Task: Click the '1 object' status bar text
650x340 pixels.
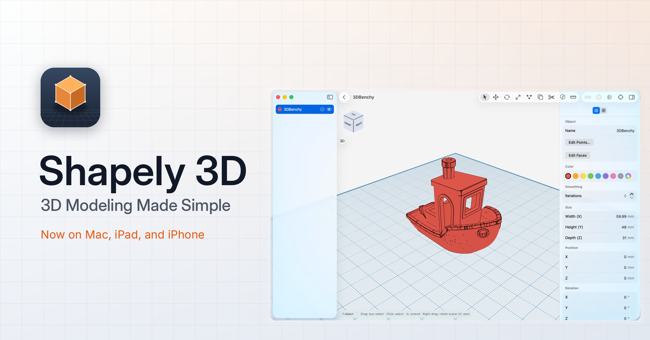Action: coord(348,314)
